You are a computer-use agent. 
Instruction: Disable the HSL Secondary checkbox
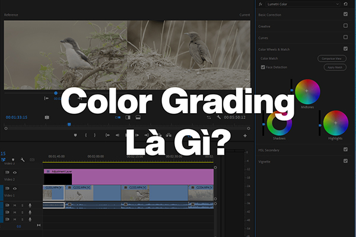(345, 149)
